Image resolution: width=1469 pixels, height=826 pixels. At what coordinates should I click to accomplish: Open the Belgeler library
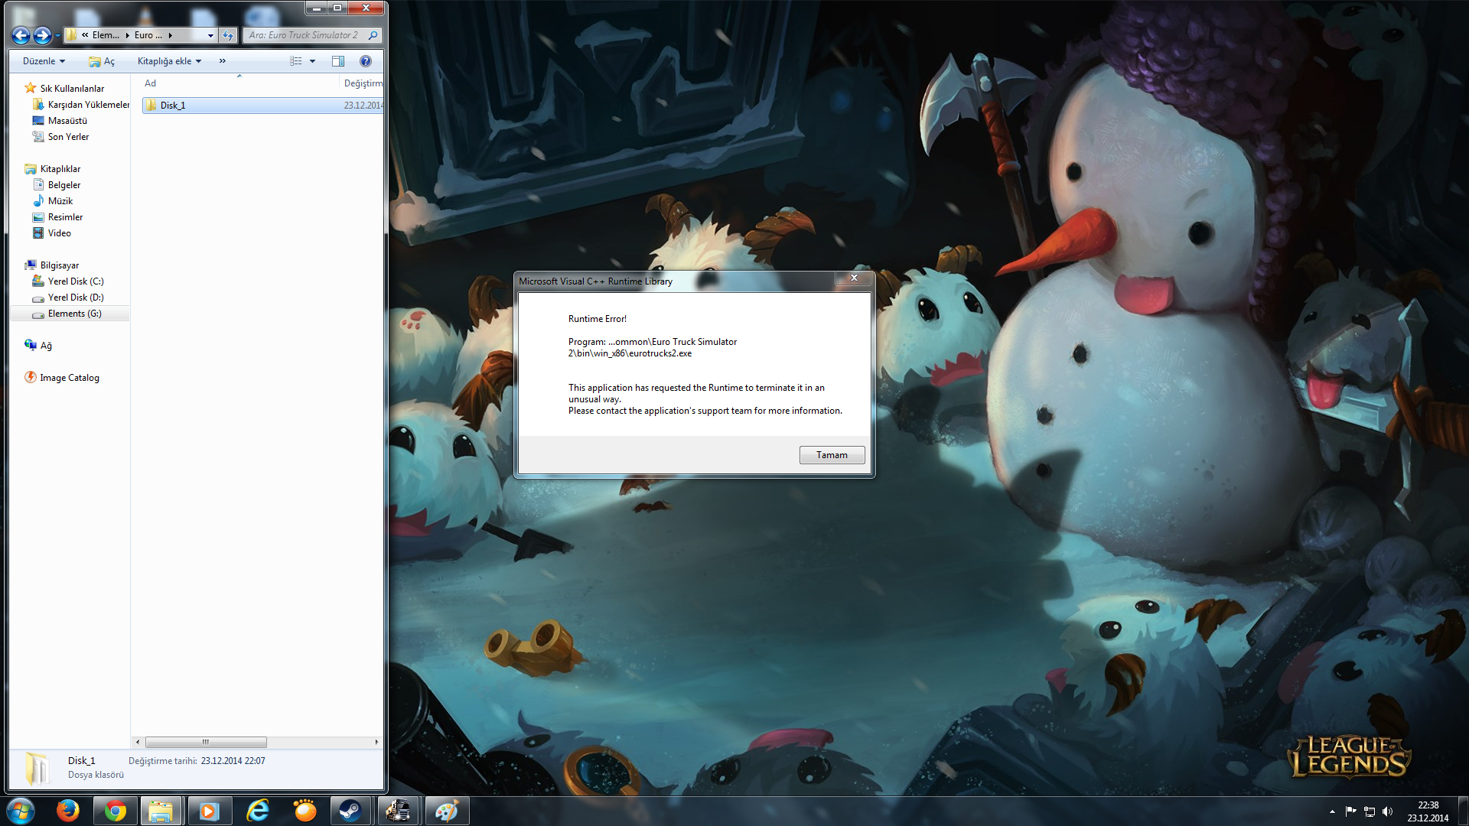coord(64,185)
